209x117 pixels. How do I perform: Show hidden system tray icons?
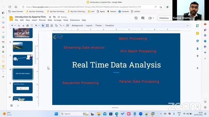(x=161, y=114)
